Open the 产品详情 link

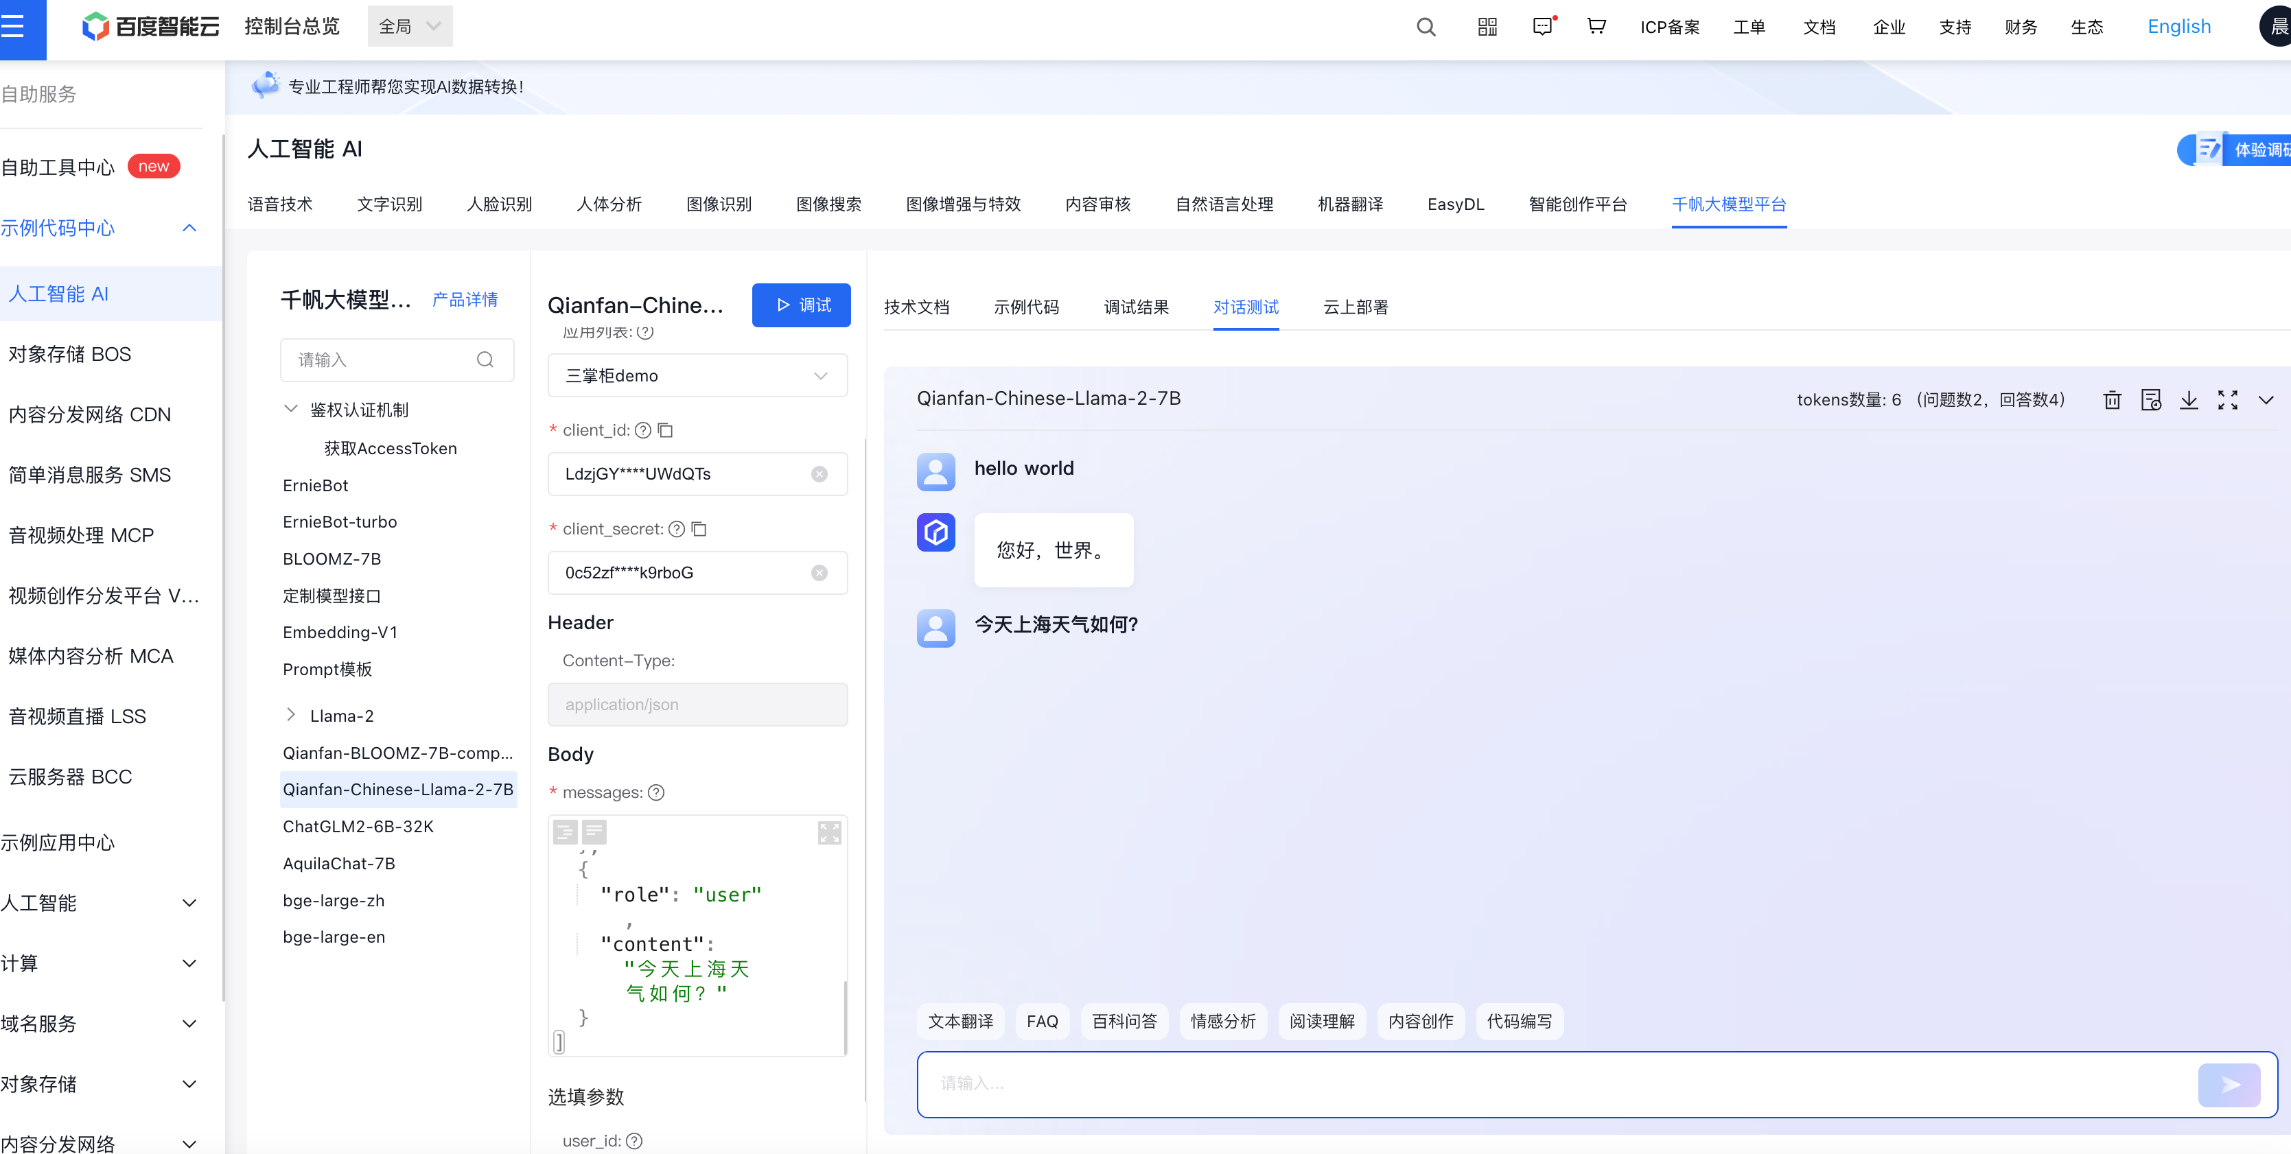click(464, 300)
